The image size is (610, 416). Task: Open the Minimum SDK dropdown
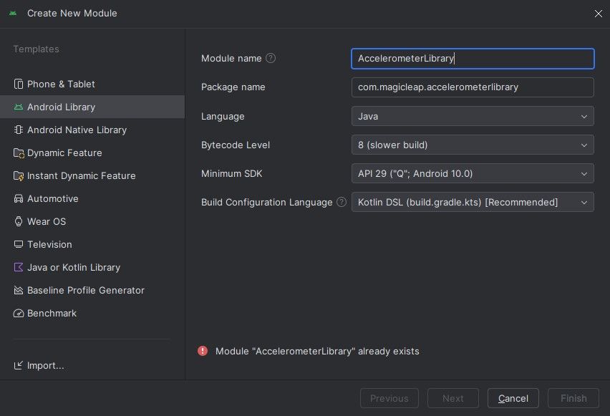[473, 173]
